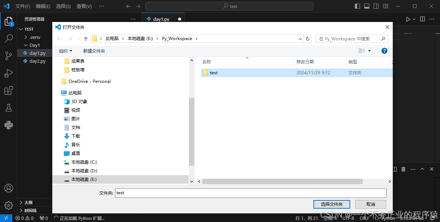This screenshot has width=440, height=222.
Task: Toggle the primary side bar layout icon
Action: coord(357,6)
